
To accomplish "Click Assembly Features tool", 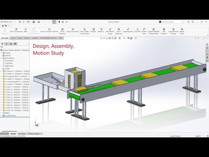I will 94,30.
